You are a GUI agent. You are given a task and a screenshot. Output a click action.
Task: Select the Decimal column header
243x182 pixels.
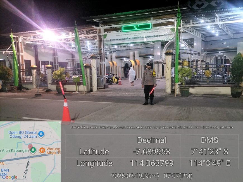[x=152, y=140]
